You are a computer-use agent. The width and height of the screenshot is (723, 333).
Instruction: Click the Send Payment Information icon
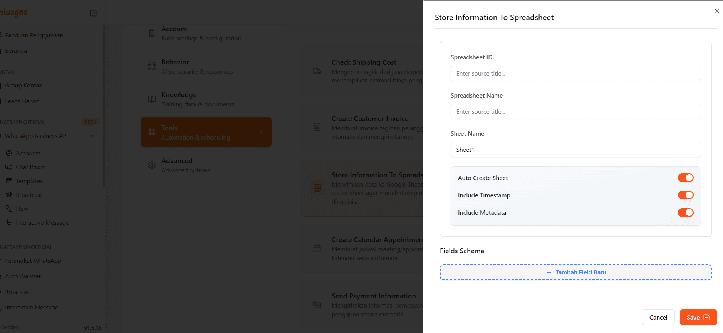click(x=317, y=304)
